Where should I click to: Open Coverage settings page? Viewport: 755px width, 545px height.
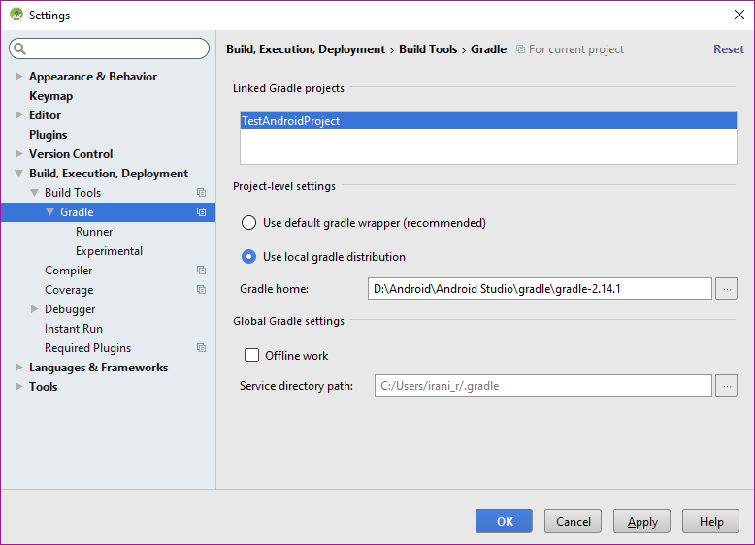pyautogui.click(x=69, y=290)
